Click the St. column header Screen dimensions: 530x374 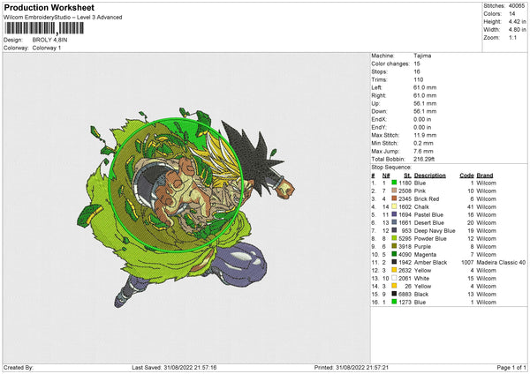click(407, 176)
